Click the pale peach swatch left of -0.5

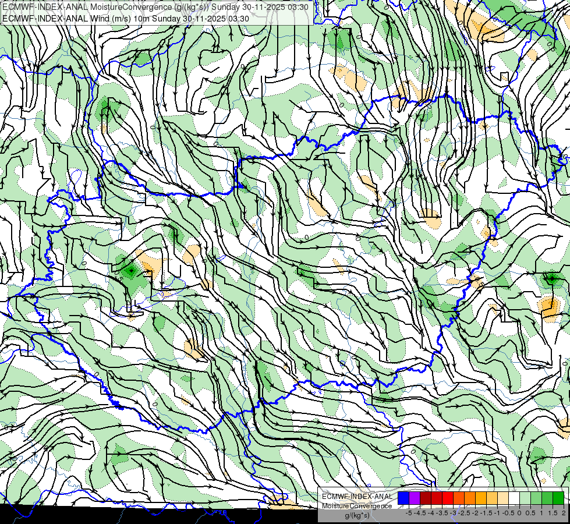(503, 498)
